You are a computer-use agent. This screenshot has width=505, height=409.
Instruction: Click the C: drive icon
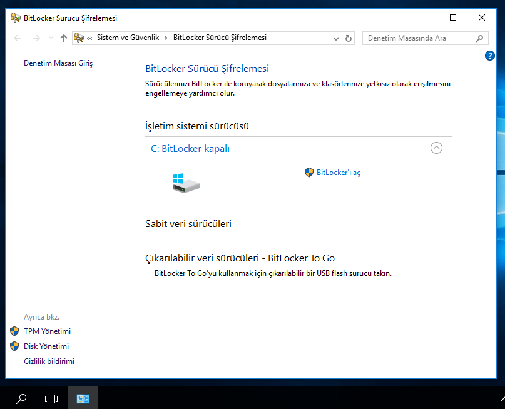185,183
